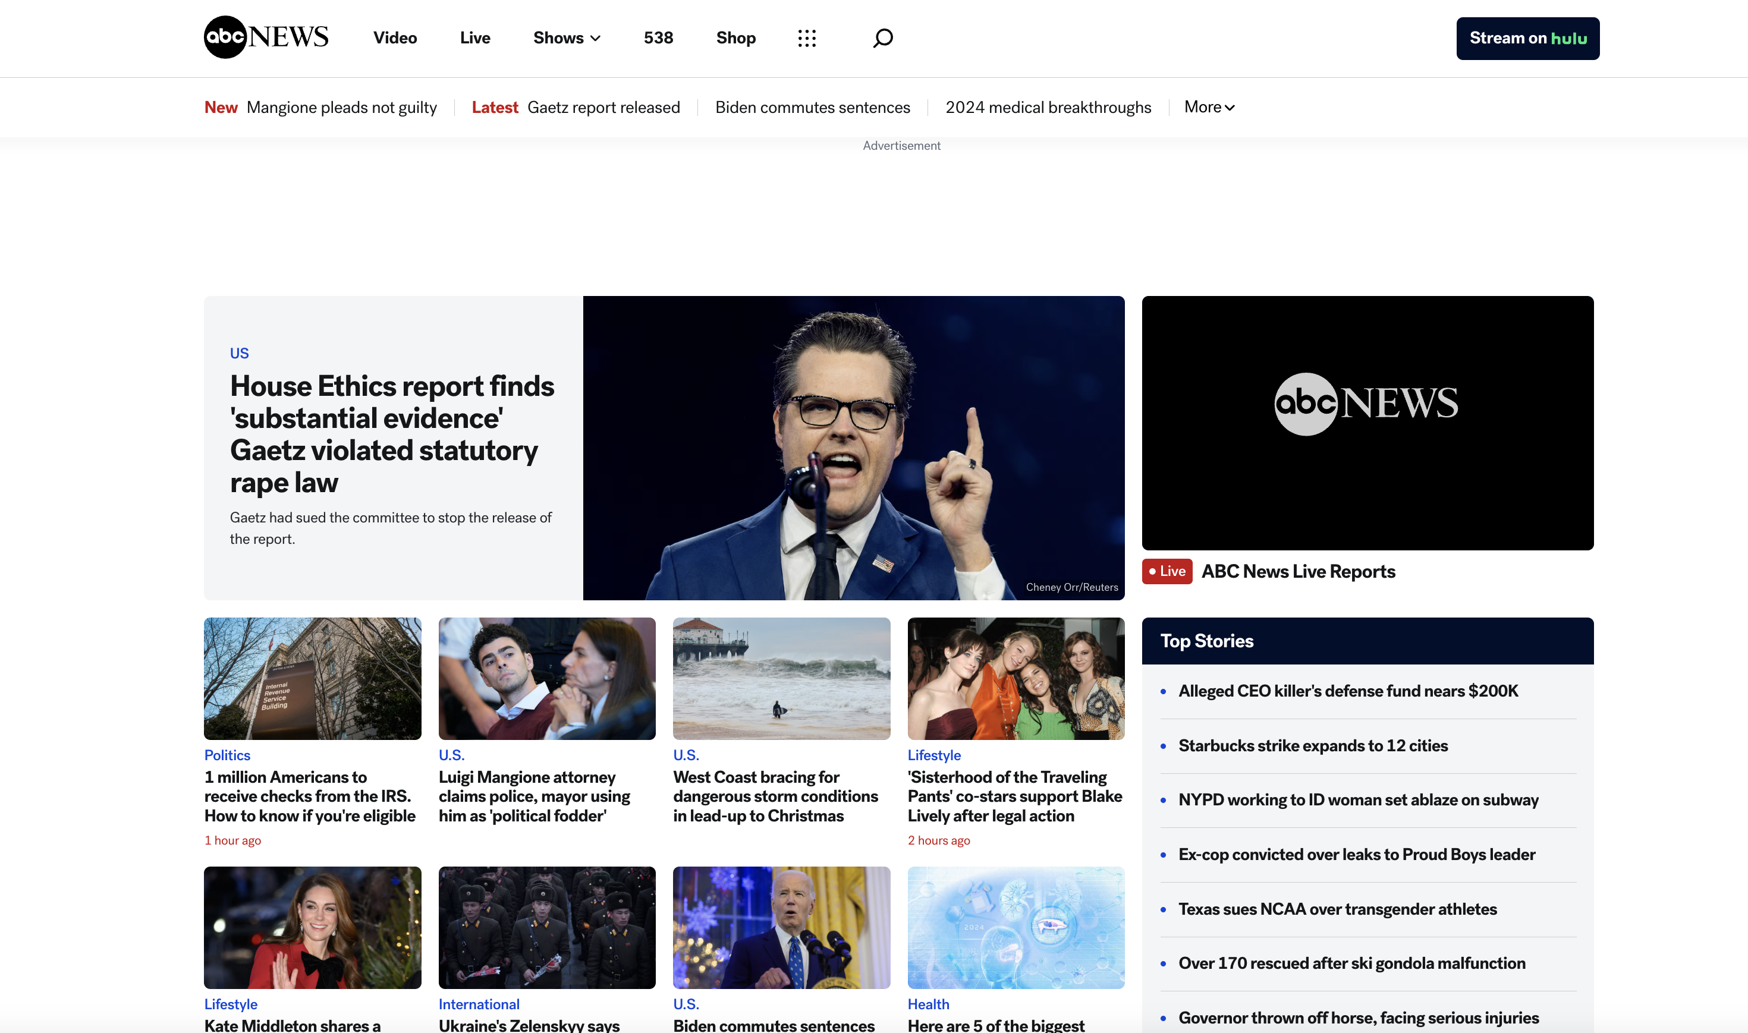
Task: Click the red Live badge indicator
Action: (x=1167, y=572)
